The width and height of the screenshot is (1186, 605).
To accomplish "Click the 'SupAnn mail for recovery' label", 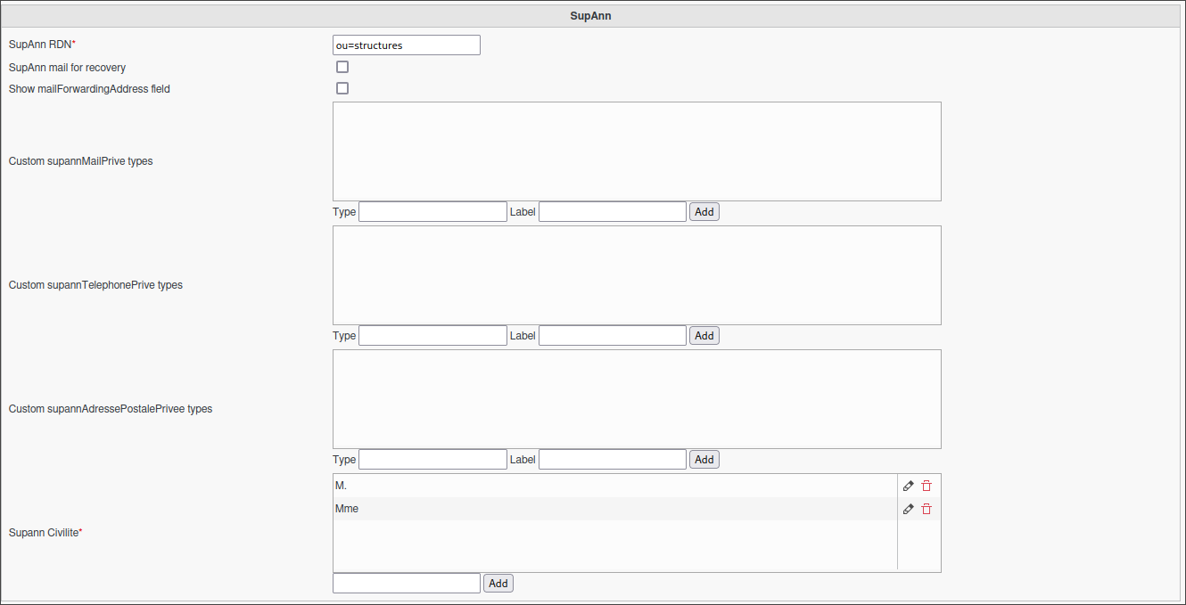I will (x=67, y=68).
